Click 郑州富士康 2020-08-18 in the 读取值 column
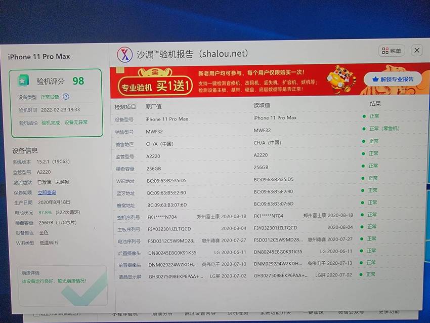Image resolution: width=430 pixels, height=323 pixels. coord(328,216)
